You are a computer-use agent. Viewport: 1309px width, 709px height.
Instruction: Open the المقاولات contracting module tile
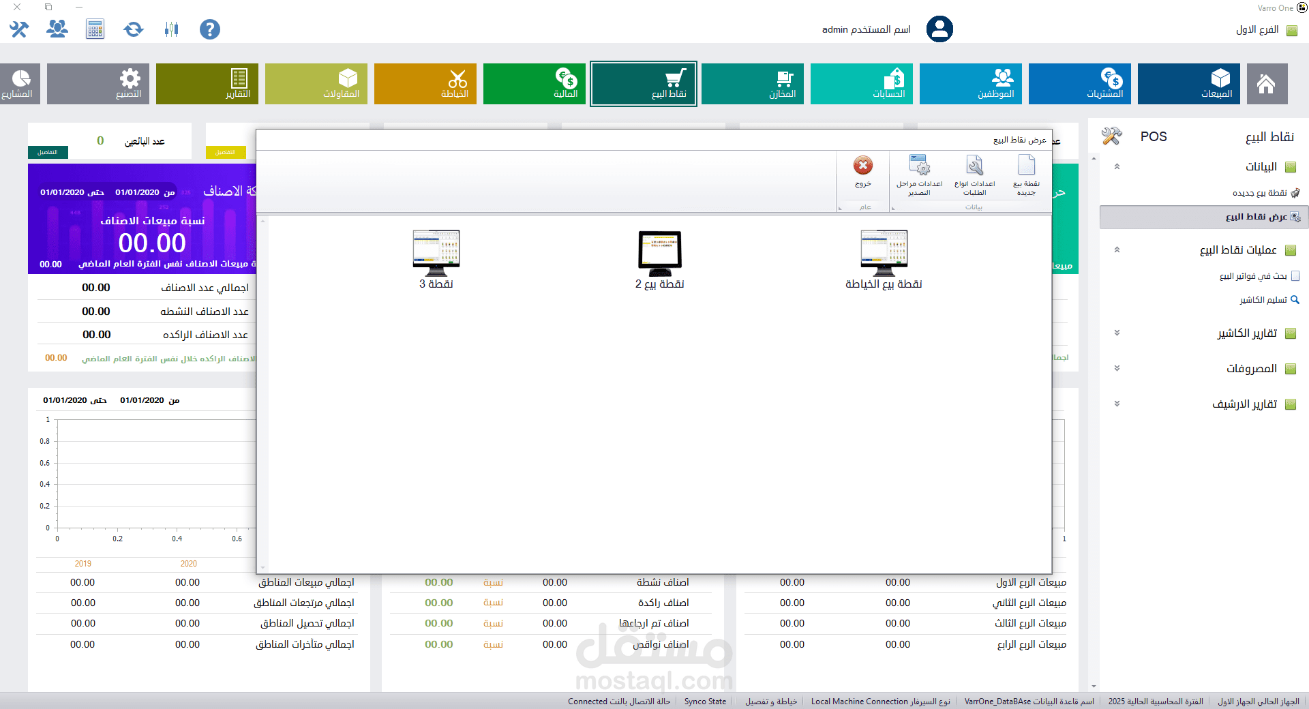pyautogui.click(x=316, y=84)
